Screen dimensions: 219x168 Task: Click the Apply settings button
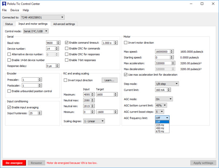pyautogui.click(x=203, y=163)
